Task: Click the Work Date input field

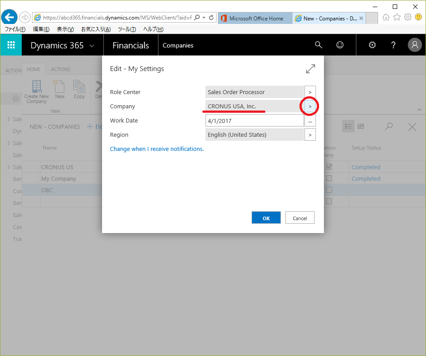Action: [254, 121]
